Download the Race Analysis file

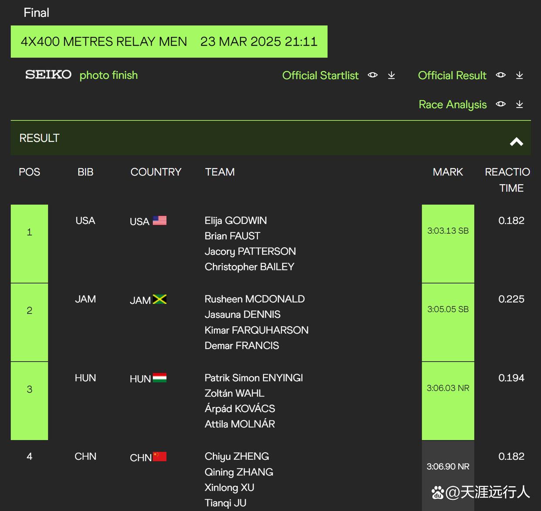[519, 104]
